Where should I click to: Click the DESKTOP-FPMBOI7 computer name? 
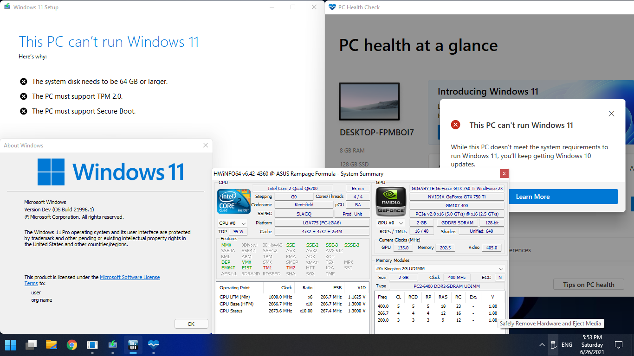click(x=377, y=133)
